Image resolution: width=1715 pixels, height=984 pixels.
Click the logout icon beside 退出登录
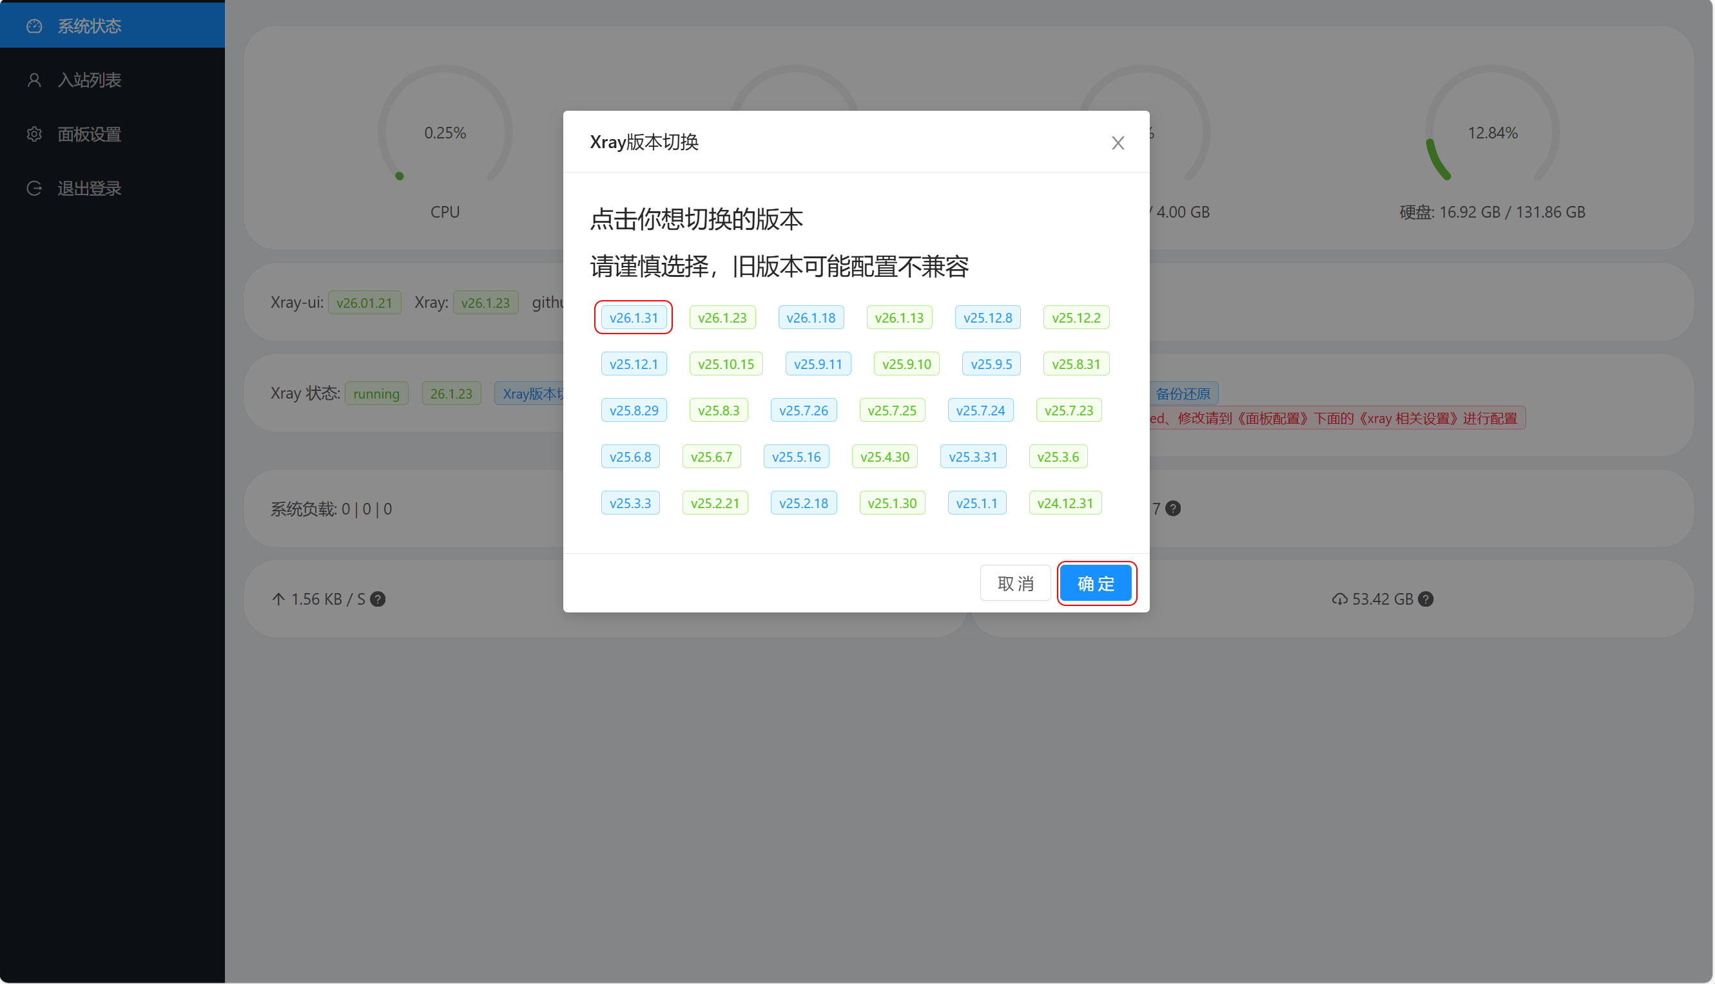tap(35, 188)
